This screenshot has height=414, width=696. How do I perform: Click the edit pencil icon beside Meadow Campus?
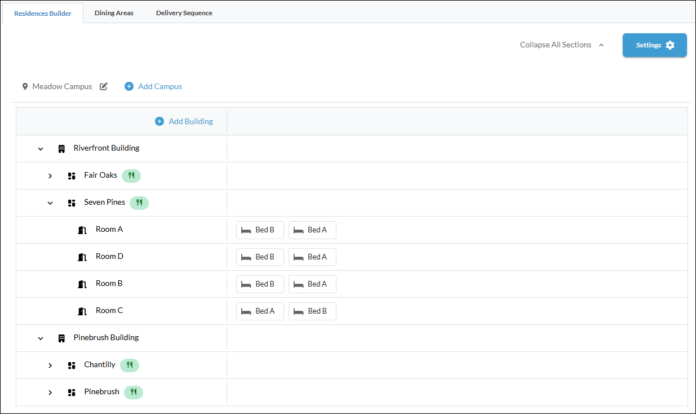click(x=104, y=87)
